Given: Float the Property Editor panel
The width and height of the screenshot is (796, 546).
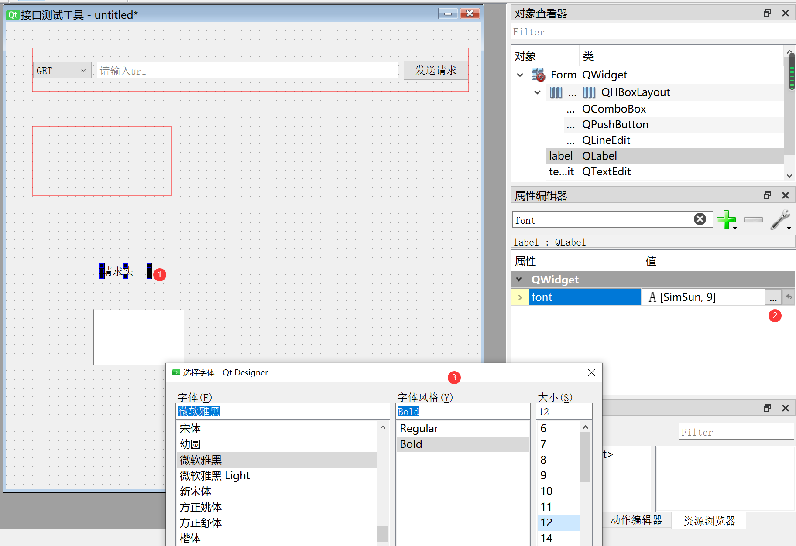Looking at the screenshot, I should tap(767, 195).
